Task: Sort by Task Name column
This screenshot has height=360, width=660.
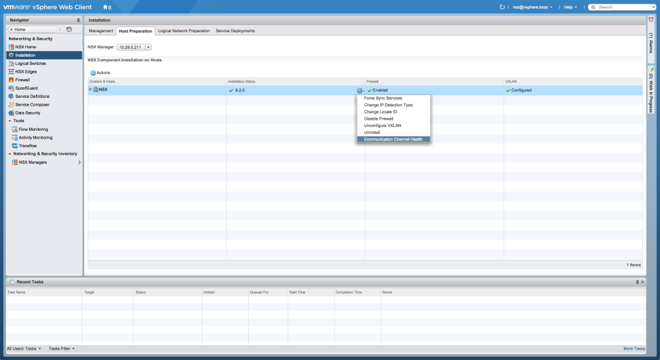Action: 44,292
